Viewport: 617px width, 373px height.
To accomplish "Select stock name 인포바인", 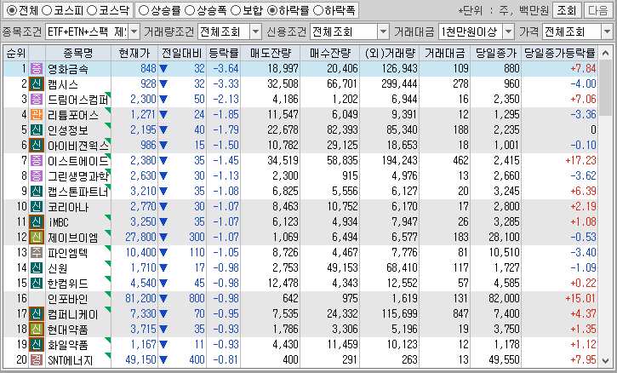I will 68,299.
